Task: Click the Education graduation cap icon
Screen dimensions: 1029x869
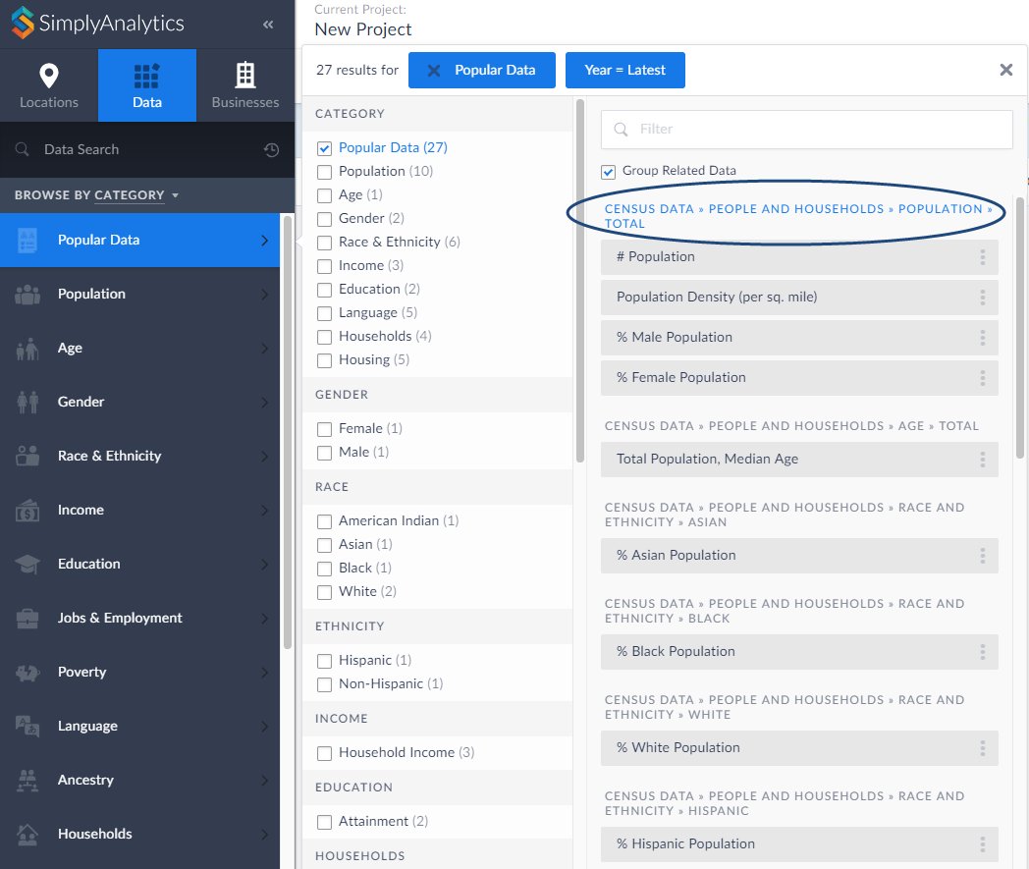Action: coord(29,564)
